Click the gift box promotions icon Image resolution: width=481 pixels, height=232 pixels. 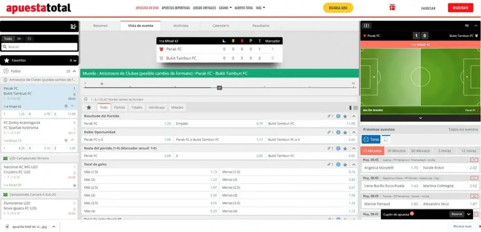point(392,7)
